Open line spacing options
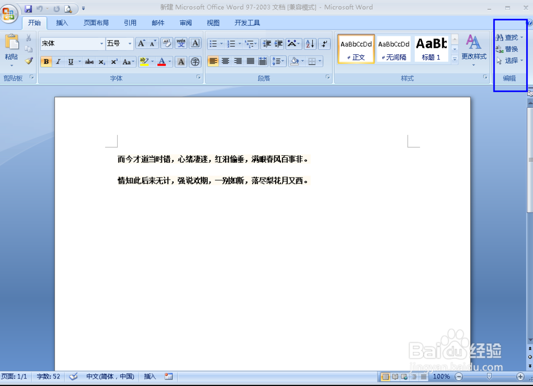533x386 pixels. [x=278, y=61]
